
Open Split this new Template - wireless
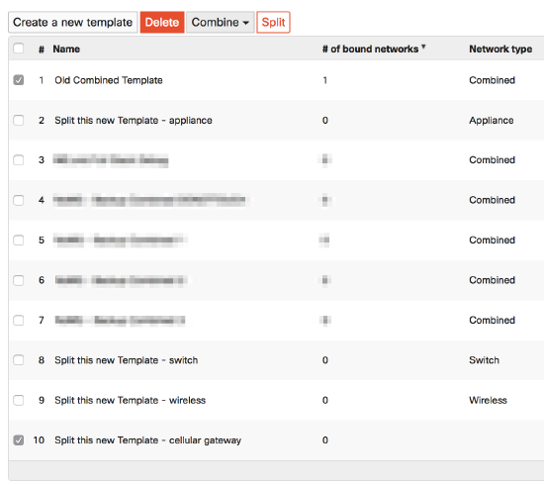pos(131,400)
